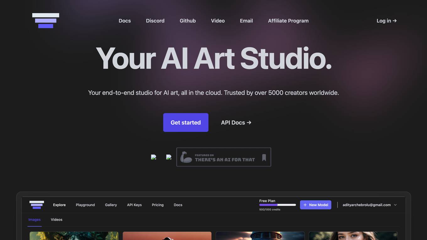Click the AI Art Studio logo top-left
This screenshot has height=240, width=427.
pyautogui.click(x=46, y=20)
